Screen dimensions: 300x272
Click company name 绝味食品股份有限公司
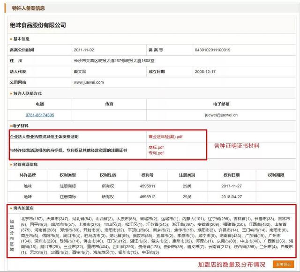pos(38,25)
